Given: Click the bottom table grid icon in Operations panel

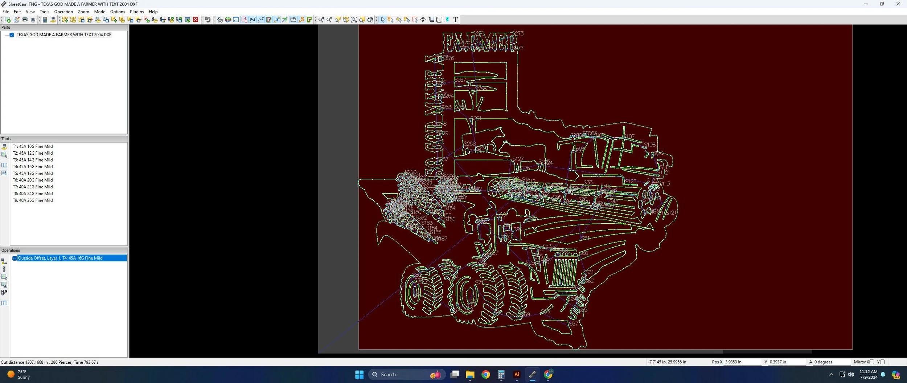Looking at the screenshot, I should (4, 303).
